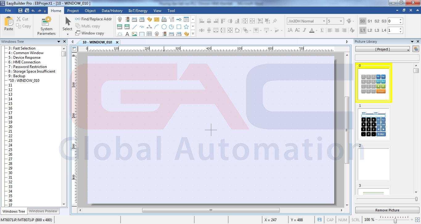
Task: Expand the object gallery with bottom arrow
Action: 192,34
